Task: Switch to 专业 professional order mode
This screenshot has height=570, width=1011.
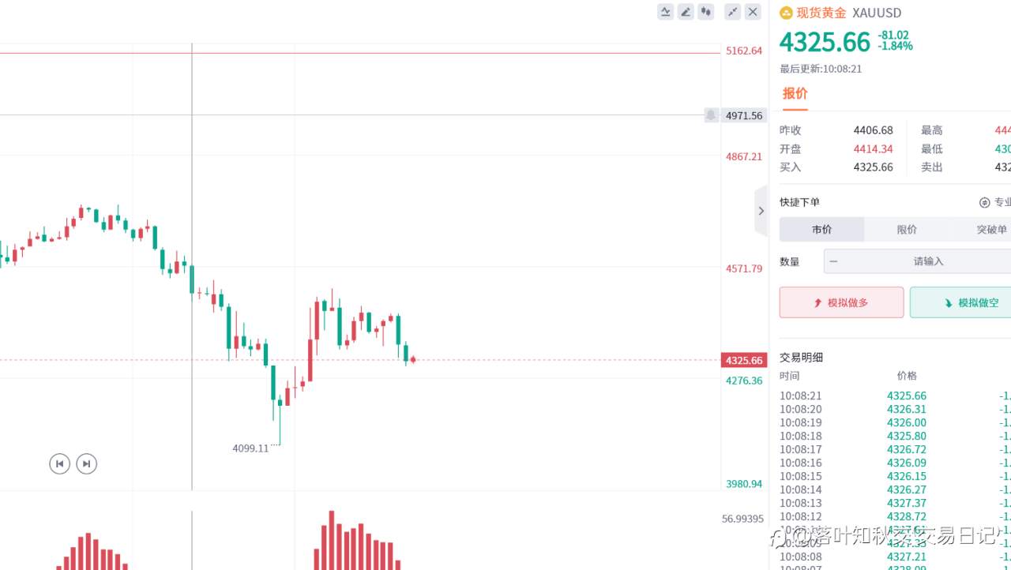Action: coord(994,202)
